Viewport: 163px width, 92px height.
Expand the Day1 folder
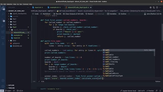click(x=14, y=19)
